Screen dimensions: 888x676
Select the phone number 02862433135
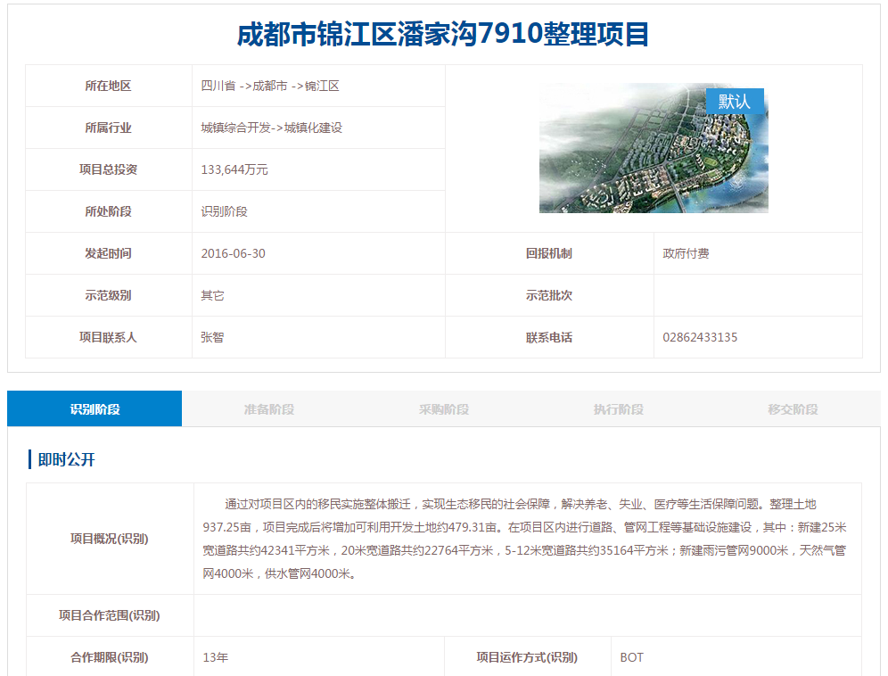point(700,338)
